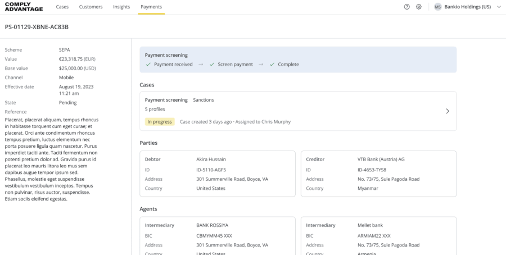This screenshot has width=506, height=255.
Task: Click debtor ID-5110-AGF5
Action: [x=211, y=170]
